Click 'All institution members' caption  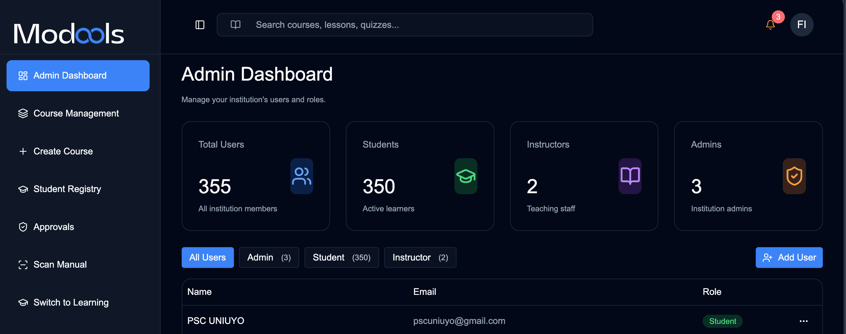[x=237, y=209]
